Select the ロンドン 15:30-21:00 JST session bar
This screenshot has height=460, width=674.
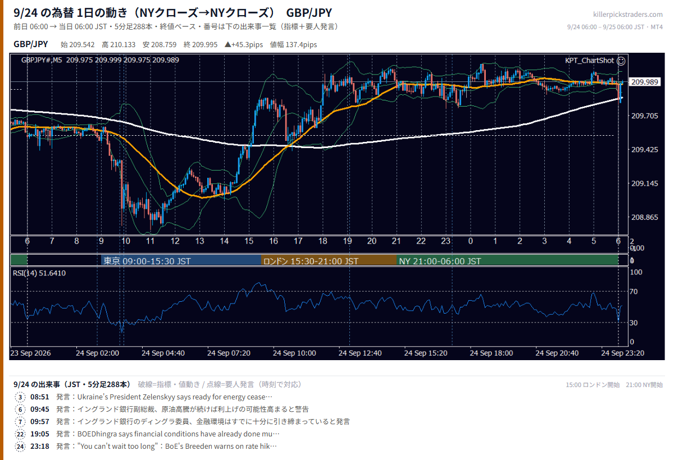pyautogui.click(x=329, y=261)
